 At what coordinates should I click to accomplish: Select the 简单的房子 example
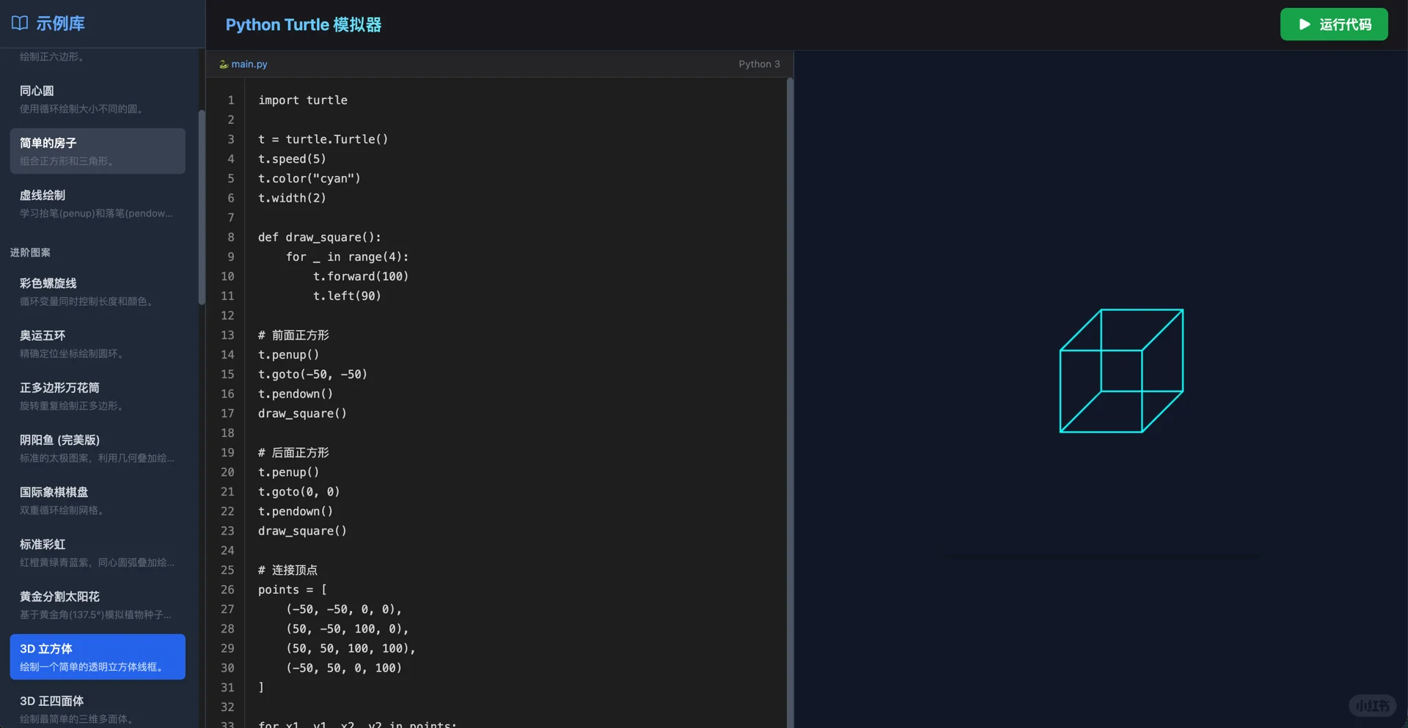coord(97,151)
